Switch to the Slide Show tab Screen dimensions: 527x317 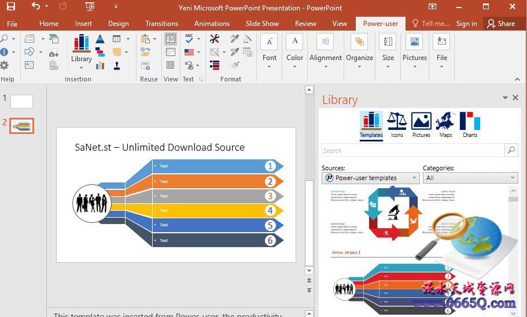[262, 24]
